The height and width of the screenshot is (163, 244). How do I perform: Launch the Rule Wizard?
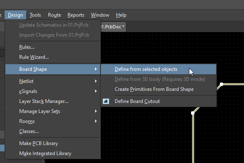[53, 57]
